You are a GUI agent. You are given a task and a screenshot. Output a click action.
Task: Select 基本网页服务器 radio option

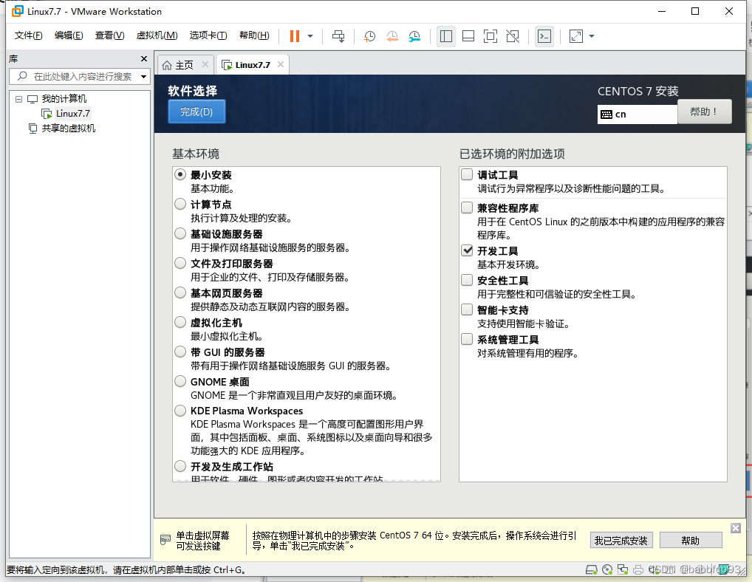[x=180, y=293]
